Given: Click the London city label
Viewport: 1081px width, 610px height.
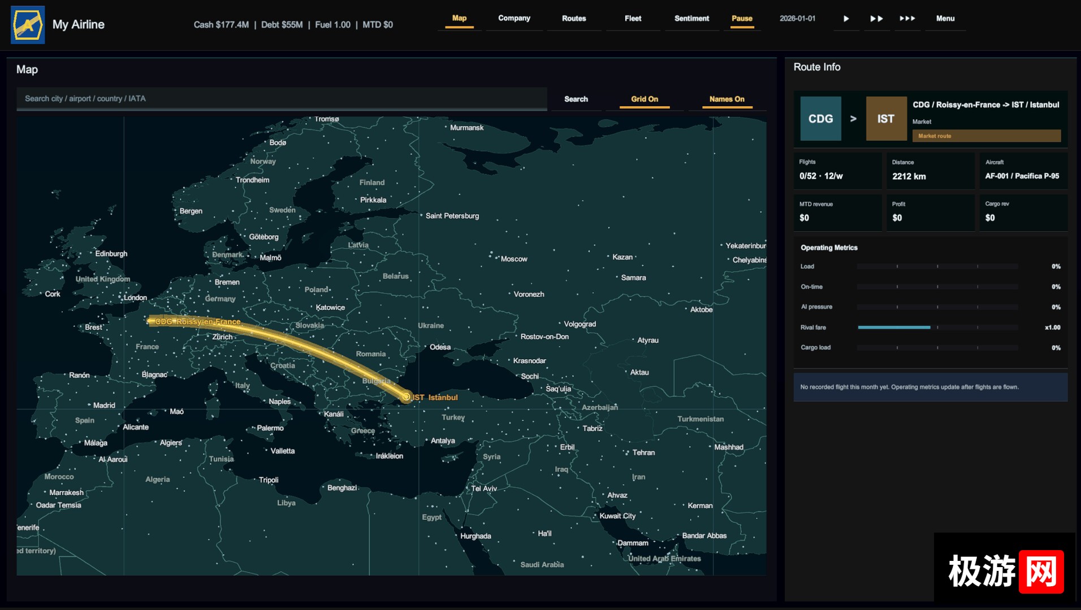Looking at the screenshot, I should click(135, 298).
